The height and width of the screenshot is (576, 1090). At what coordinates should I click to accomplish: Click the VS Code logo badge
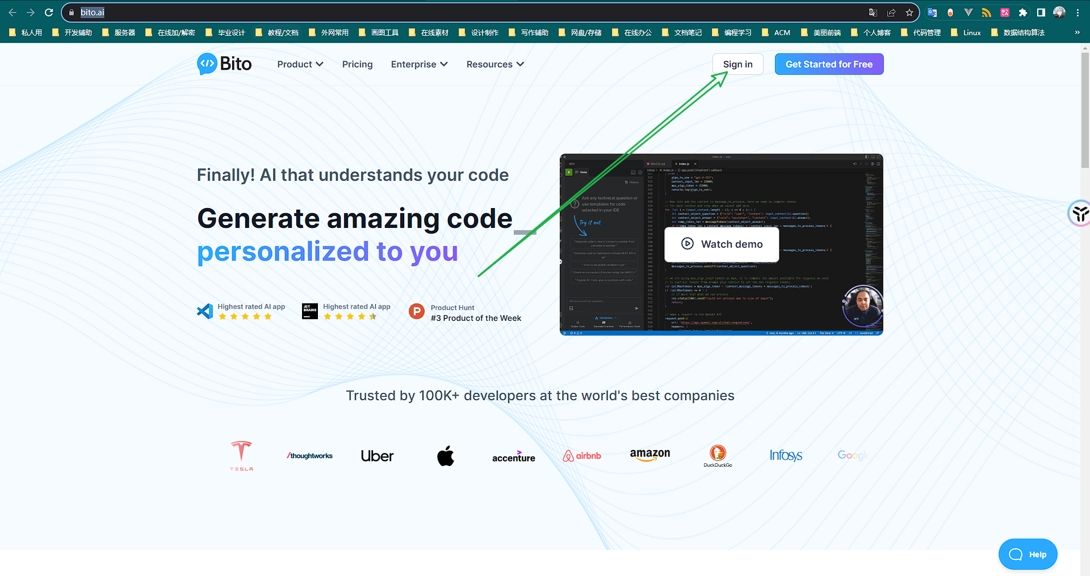tap(205, 311)
